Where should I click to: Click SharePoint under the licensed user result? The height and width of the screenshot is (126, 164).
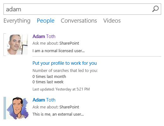click(x=69, y=43)
